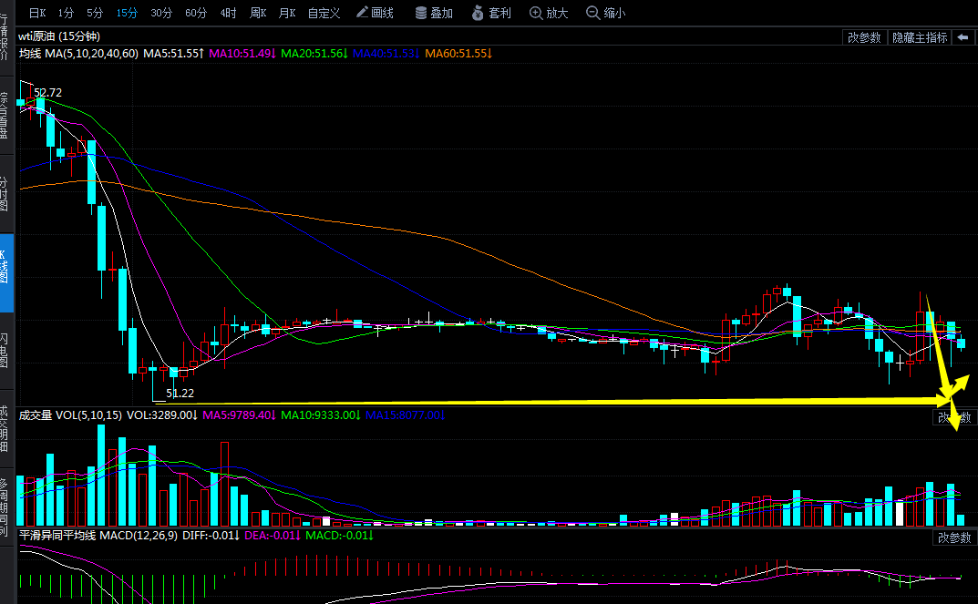Click 改参数 in the MACD panel
The image size is (978, 604).
pyautogui.click(x=953, y=537)
